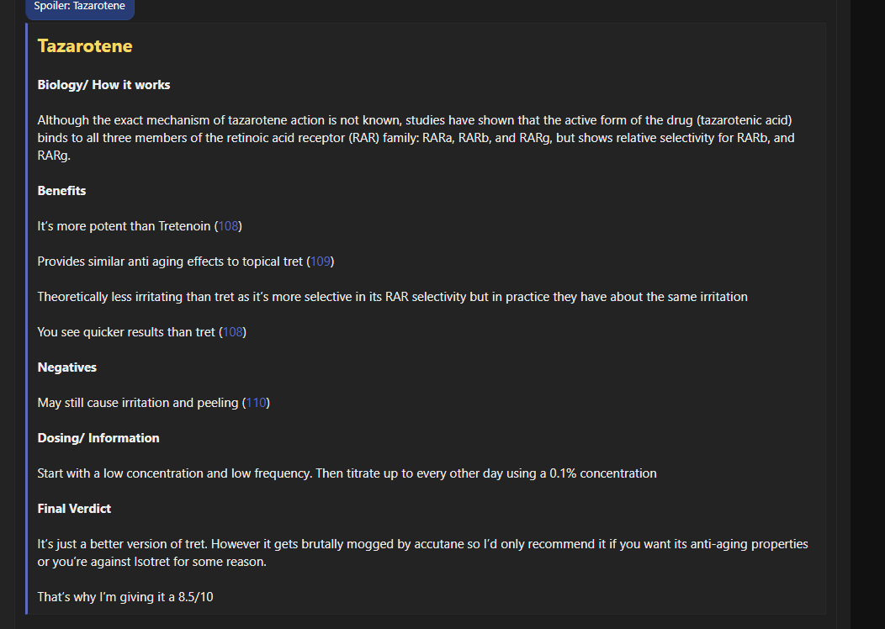Viewport: 885px width, 629px height.
Task: Select the Benefits section heading
Action: [61, 191]
